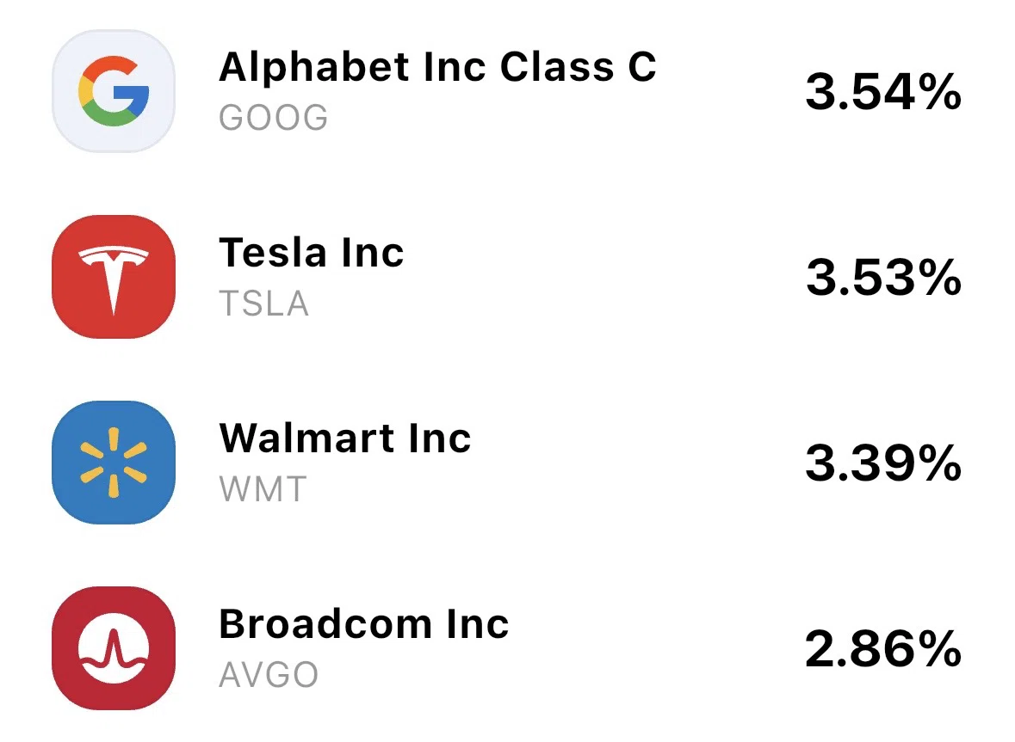1015x742 pixels.
Task: View the Broadcom Inc holding name
Action: (364, 623)
